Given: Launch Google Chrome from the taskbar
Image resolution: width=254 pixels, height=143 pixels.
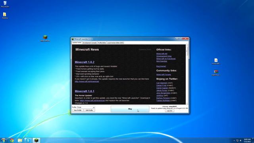Looking at the screenshot, I should (x=12, y=140).
